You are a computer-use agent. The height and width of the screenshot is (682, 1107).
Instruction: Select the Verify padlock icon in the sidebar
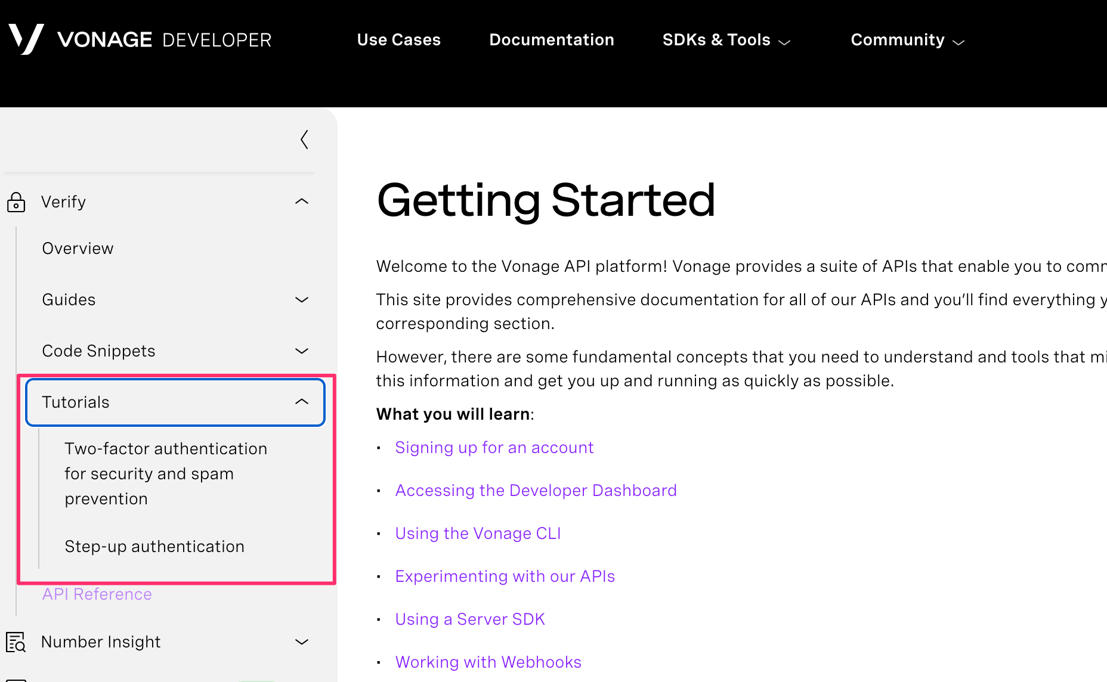point(17,201)
